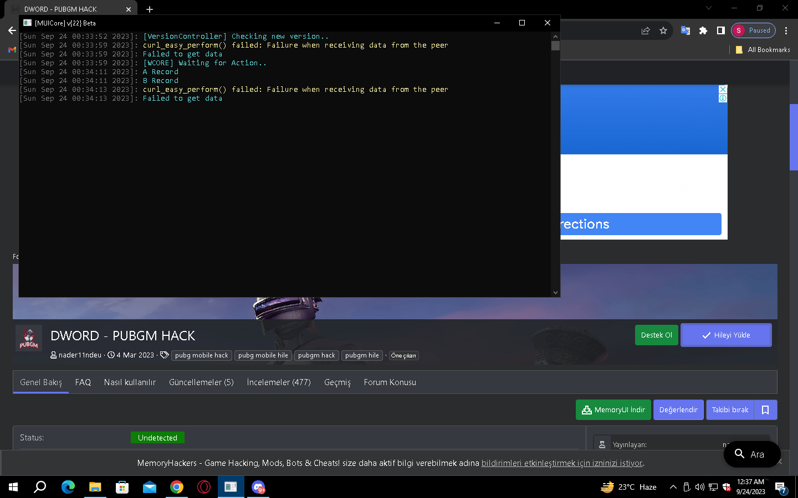The image size is (798, 498).
Task: Open File Explorer from taskbar
Action: click(95, 487)
